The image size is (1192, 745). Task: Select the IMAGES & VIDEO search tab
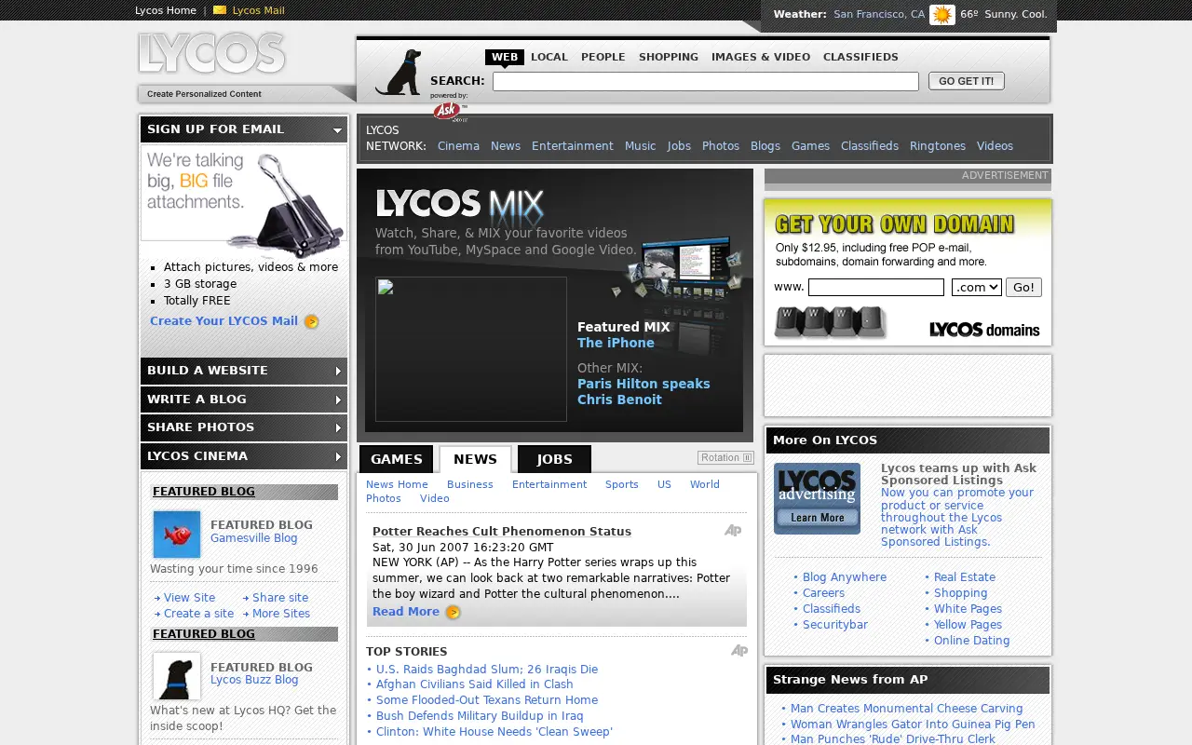tap(761, 57)
